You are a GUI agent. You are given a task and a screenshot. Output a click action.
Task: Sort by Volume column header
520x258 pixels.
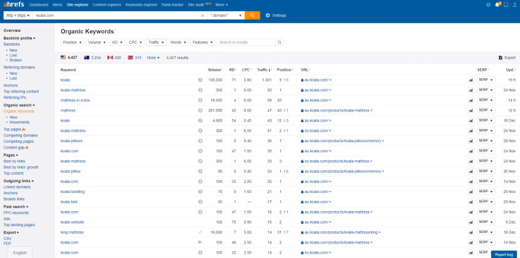point(215,70)
